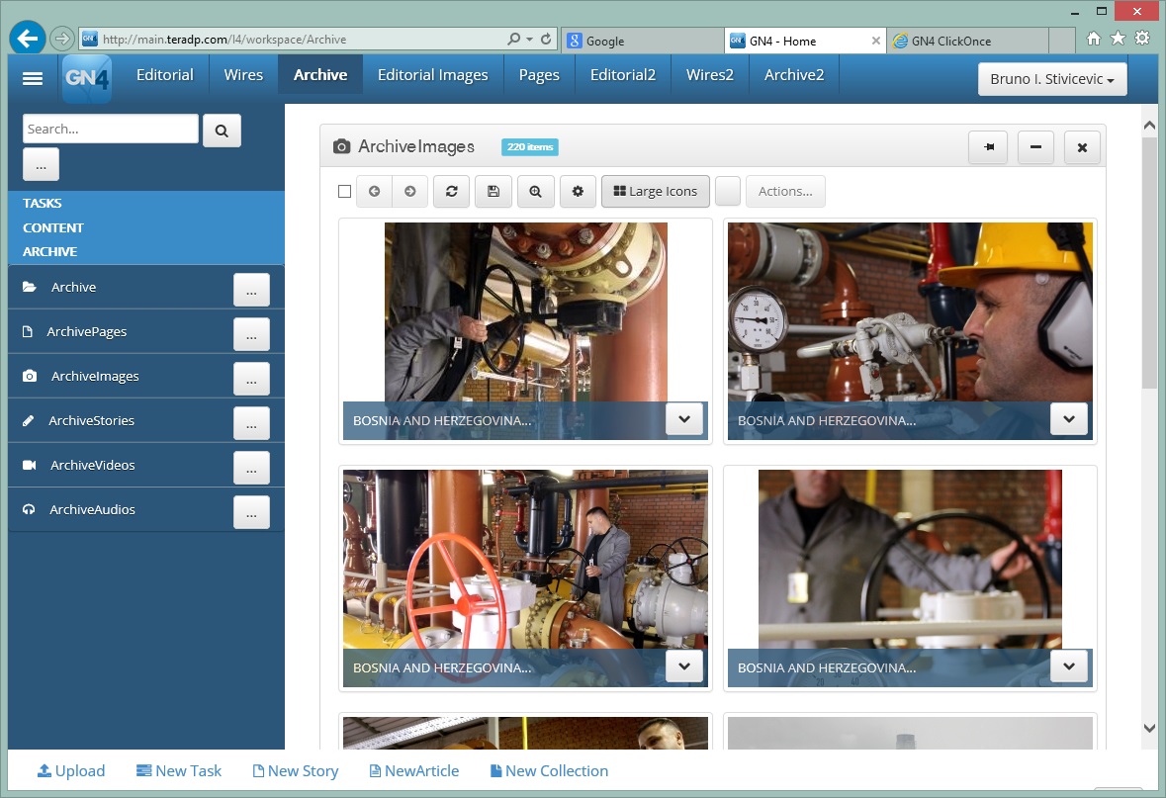Collapse the ArchiveImages panel with minus button

[x=1035, y=147]
